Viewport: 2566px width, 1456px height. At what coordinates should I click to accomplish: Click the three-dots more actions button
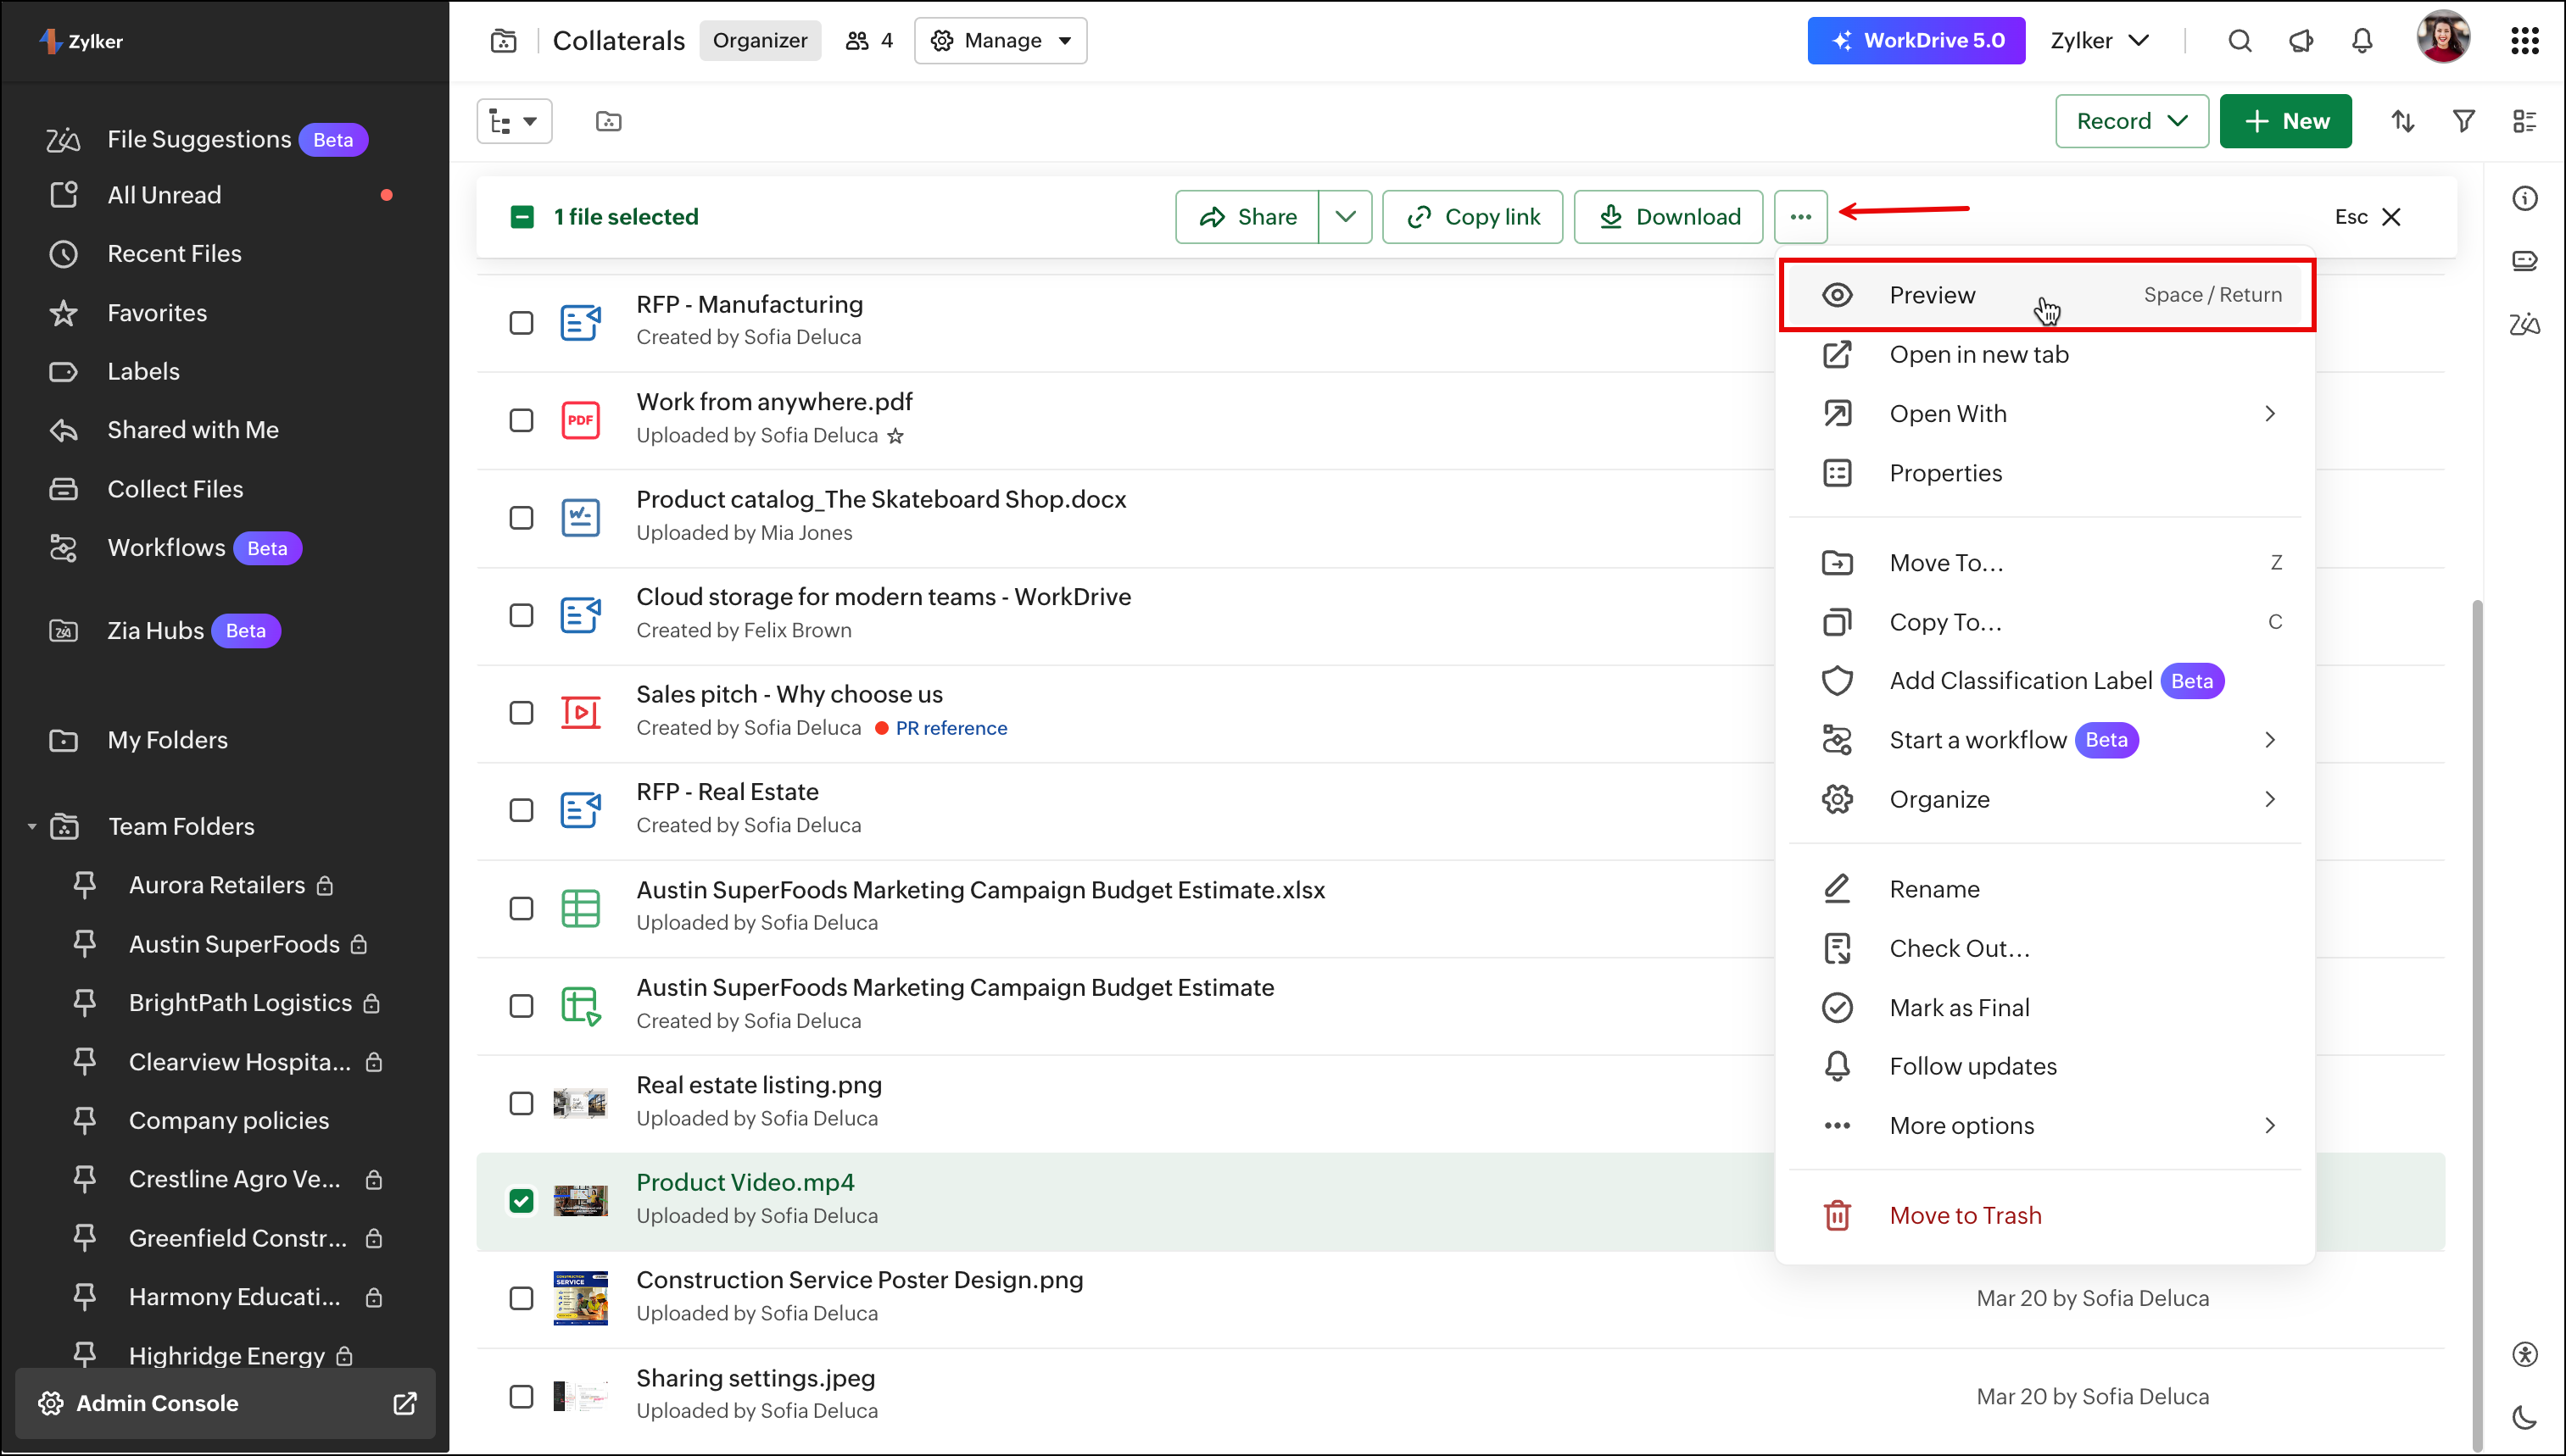[1799, 217]
